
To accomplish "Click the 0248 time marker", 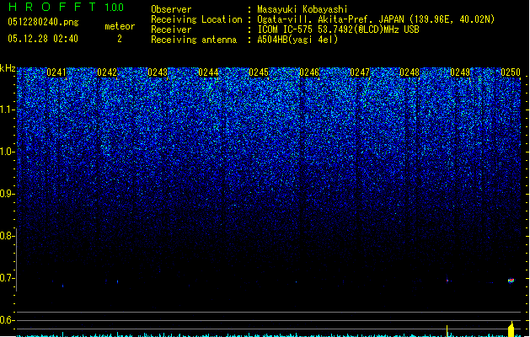I will (x=410, y=72).
